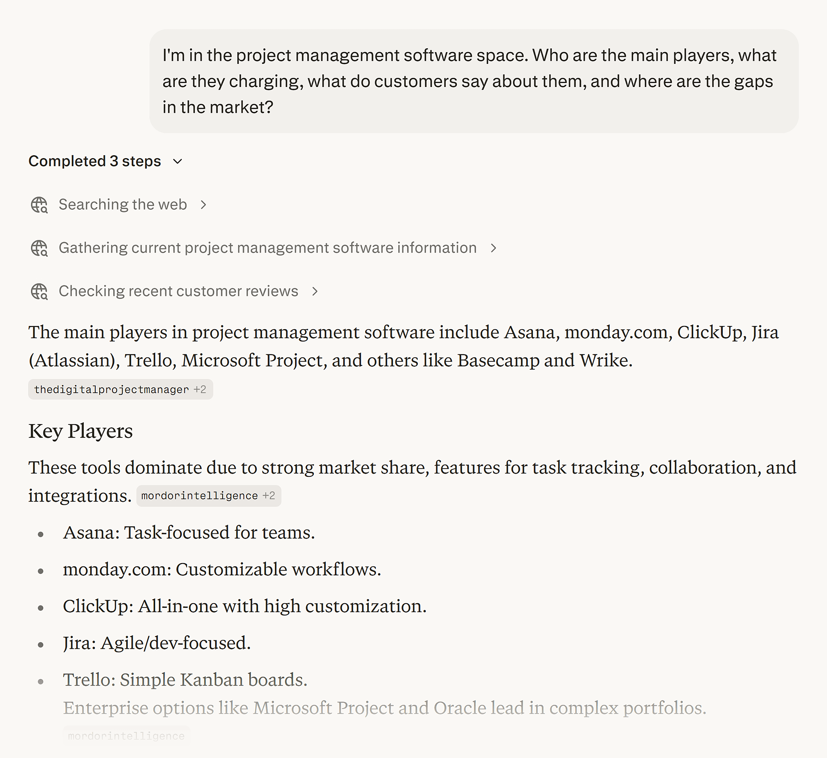827x758 pixels.
Task: Click the Asana: Task-focused for teams bullet
Action: tap(189, 532)
